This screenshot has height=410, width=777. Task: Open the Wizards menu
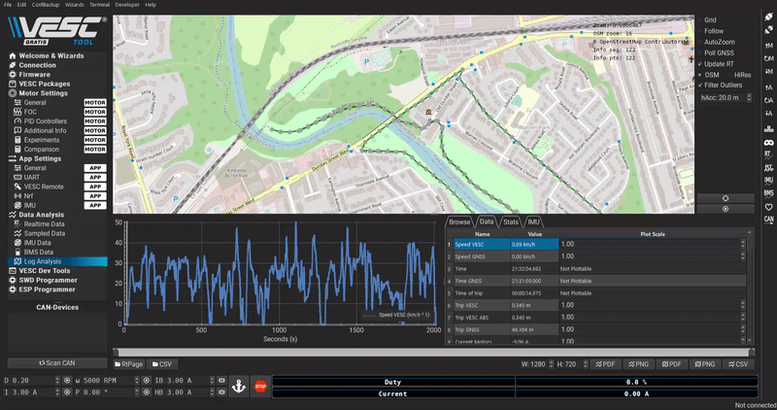[75, 5]
